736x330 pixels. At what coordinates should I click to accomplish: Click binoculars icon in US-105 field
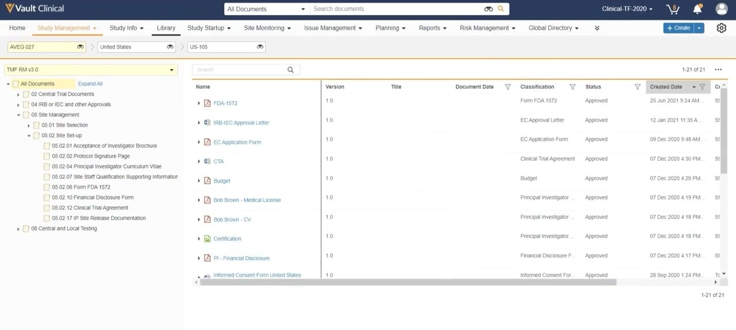(260, 47)
